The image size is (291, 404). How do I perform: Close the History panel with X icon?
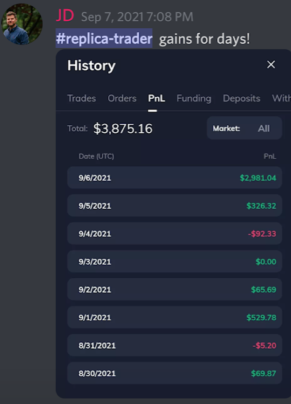tap(271, 65)
